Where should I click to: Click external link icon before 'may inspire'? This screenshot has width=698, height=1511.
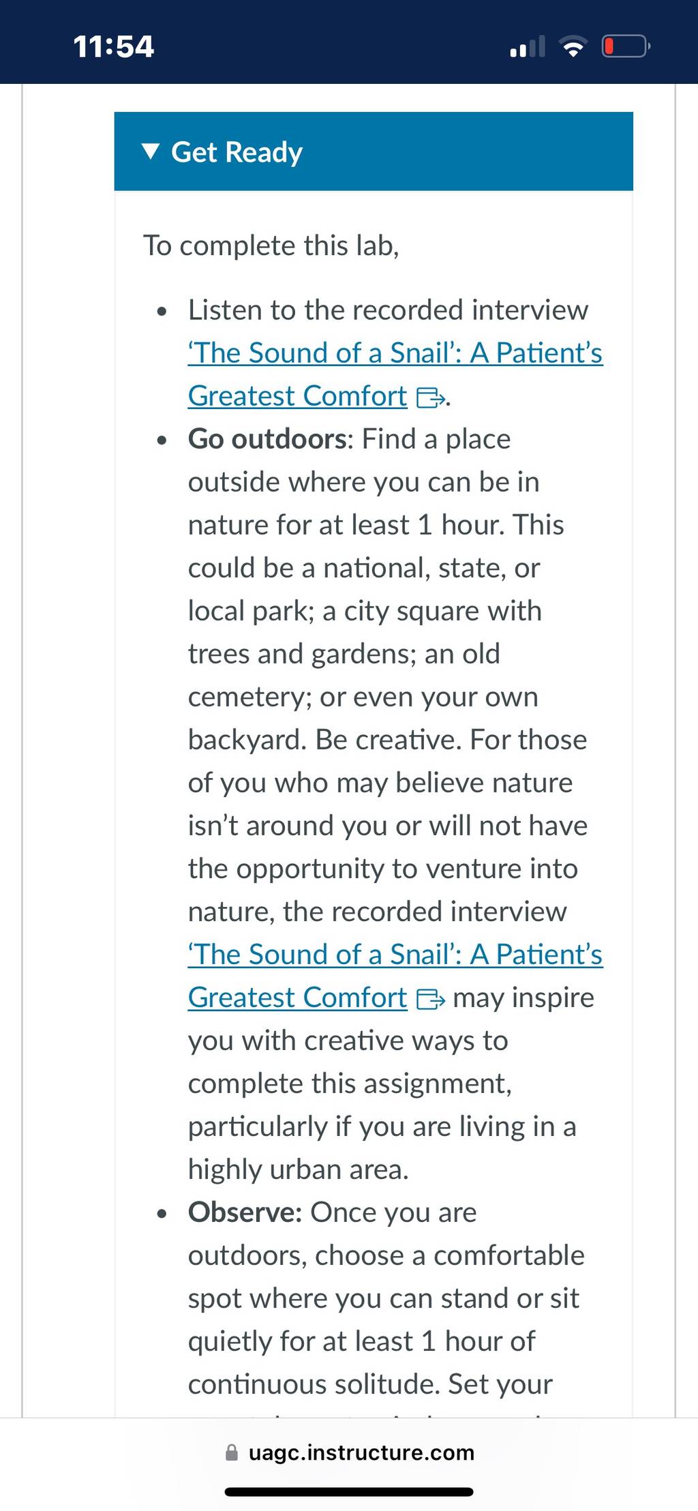(431, 999)
